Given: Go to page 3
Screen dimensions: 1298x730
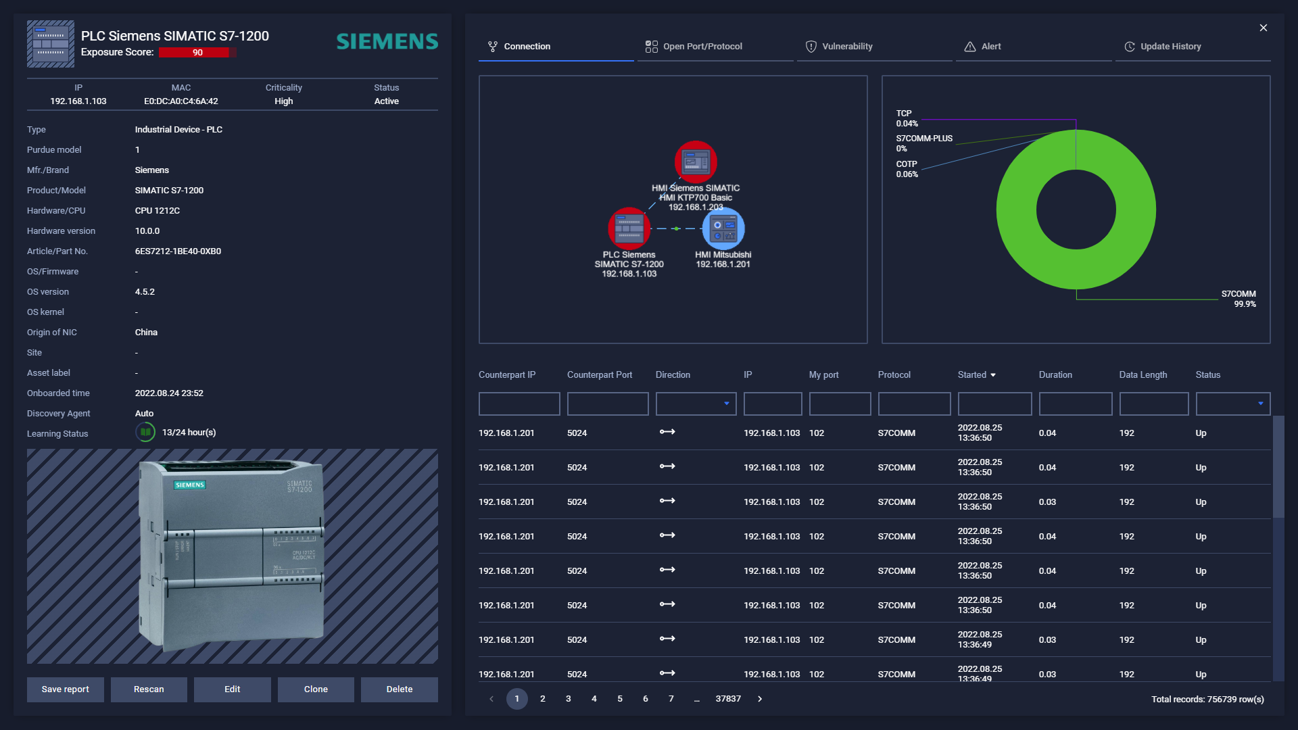Looking at the screenshot, I should pos(569,699).
